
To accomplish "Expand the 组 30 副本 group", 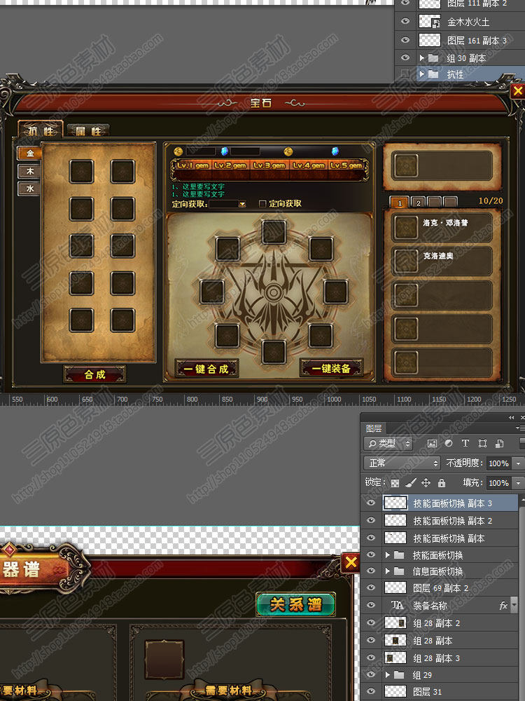I will pos(421,57).
